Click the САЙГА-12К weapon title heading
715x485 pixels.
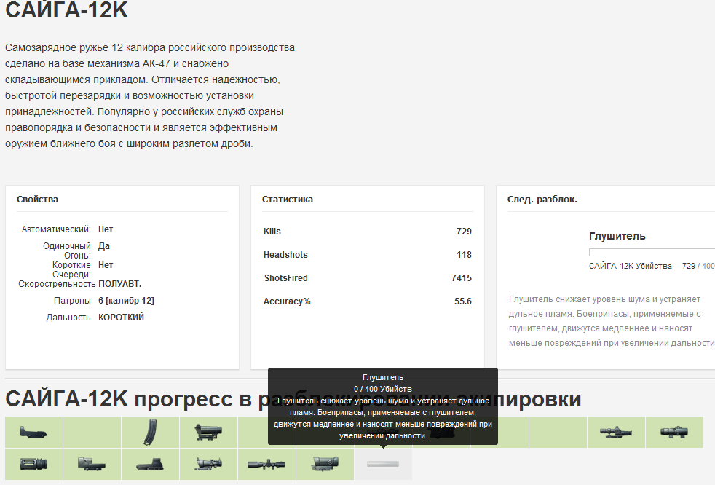point(67,12)
